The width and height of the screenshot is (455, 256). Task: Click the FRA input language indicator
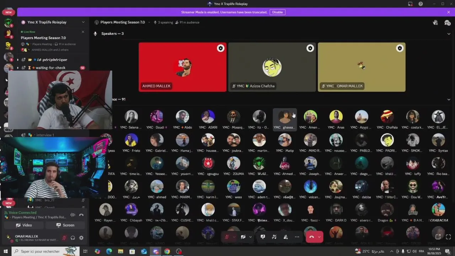421,251
